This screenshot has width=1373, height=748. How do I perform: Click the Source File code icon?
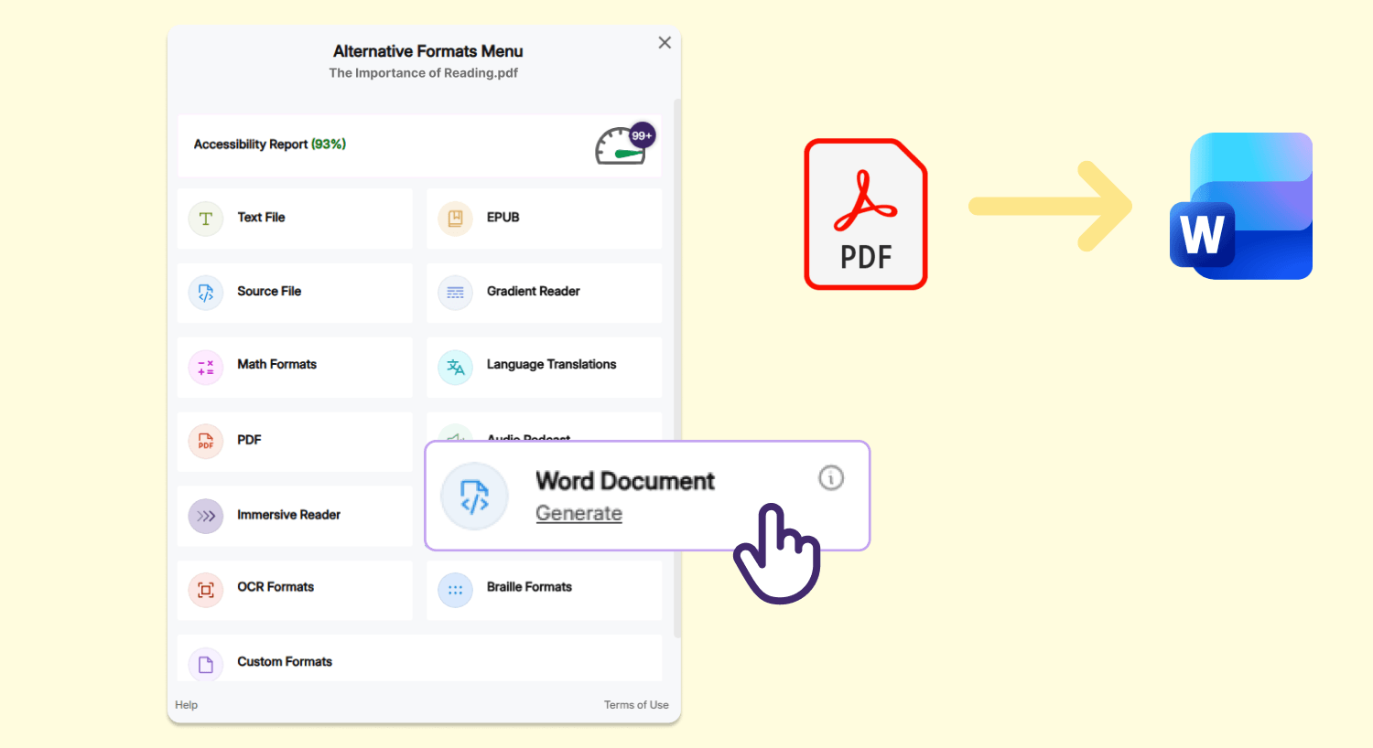click(206, 293)
